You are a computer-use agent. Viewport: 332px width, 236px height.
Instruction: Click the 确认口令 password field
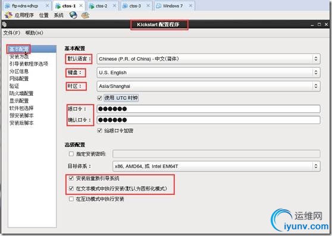[208, 120]
